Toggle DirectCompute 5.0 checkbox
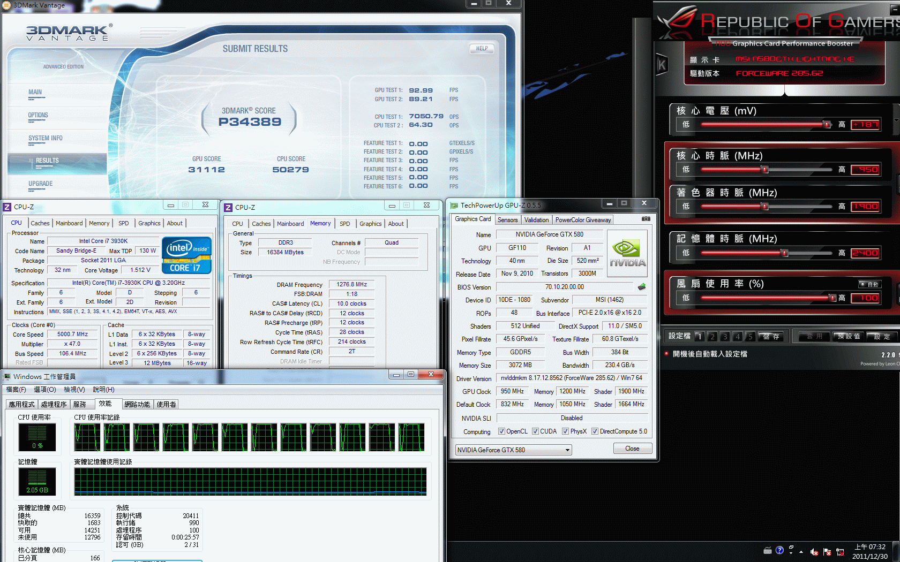This screenshot has width=900, height=562. click(x=595, y=431)
